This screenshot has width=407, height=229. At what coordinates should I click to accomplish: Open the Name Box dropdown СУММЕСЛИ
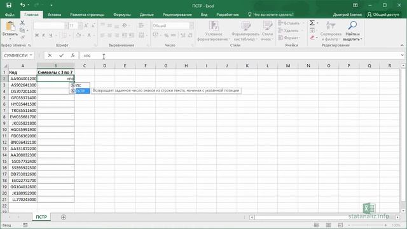click(x=31, y=55)
